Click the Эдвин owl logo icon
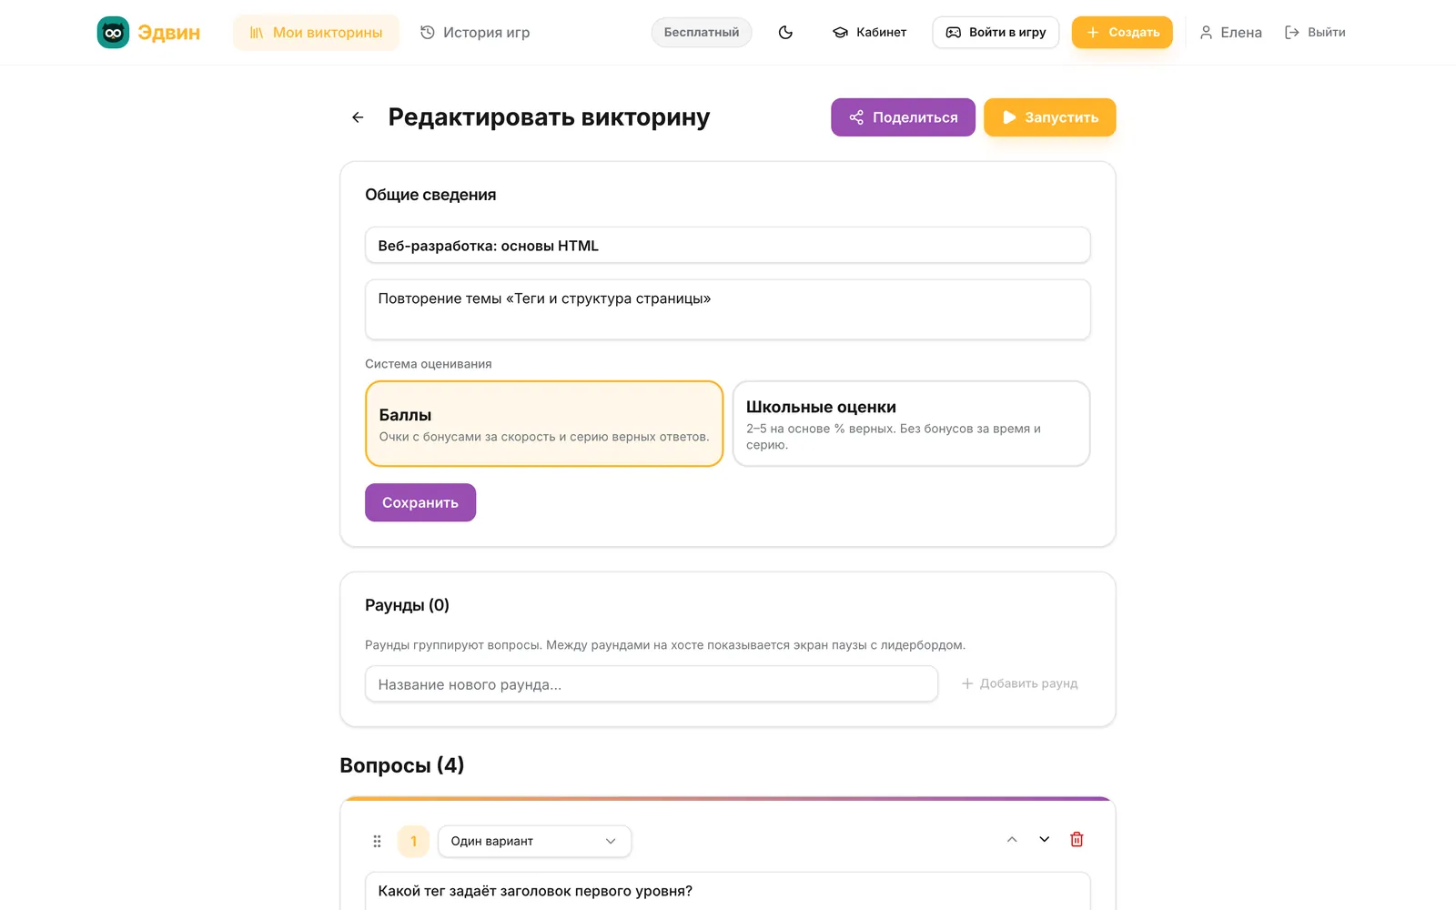 pos(113,33)
